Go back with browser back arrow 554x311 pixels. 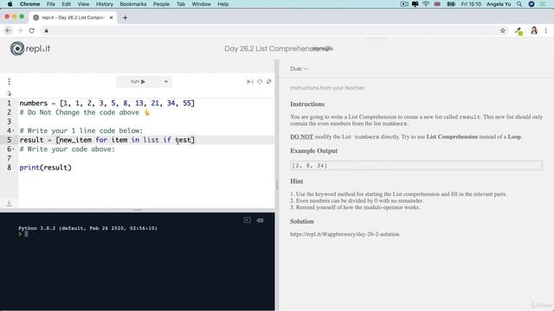coord(8,31)
